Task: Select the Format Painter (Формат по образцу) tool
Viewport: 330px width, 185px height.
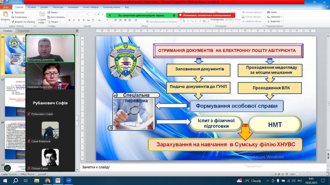Action: (x=13, y=21)
